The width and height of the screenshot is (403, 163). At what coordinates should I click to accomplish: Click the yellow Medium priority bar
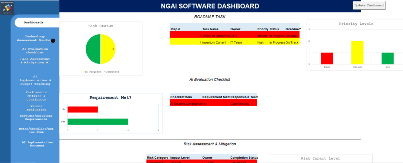(x=357, y=52)
